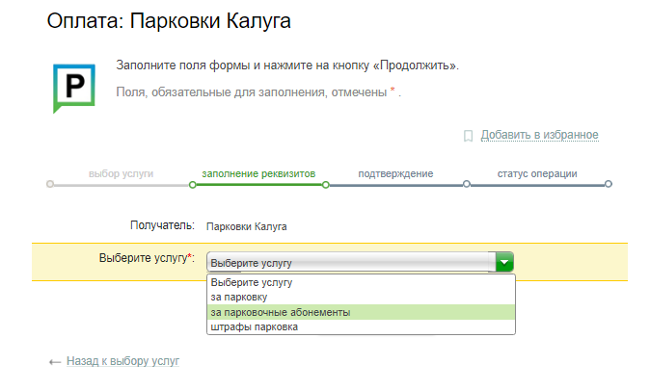Click the green dropdown arrow button
Image resolution: width=650 pixels, height=391 pixels.
pyautogui.click(x=504, y=262)
